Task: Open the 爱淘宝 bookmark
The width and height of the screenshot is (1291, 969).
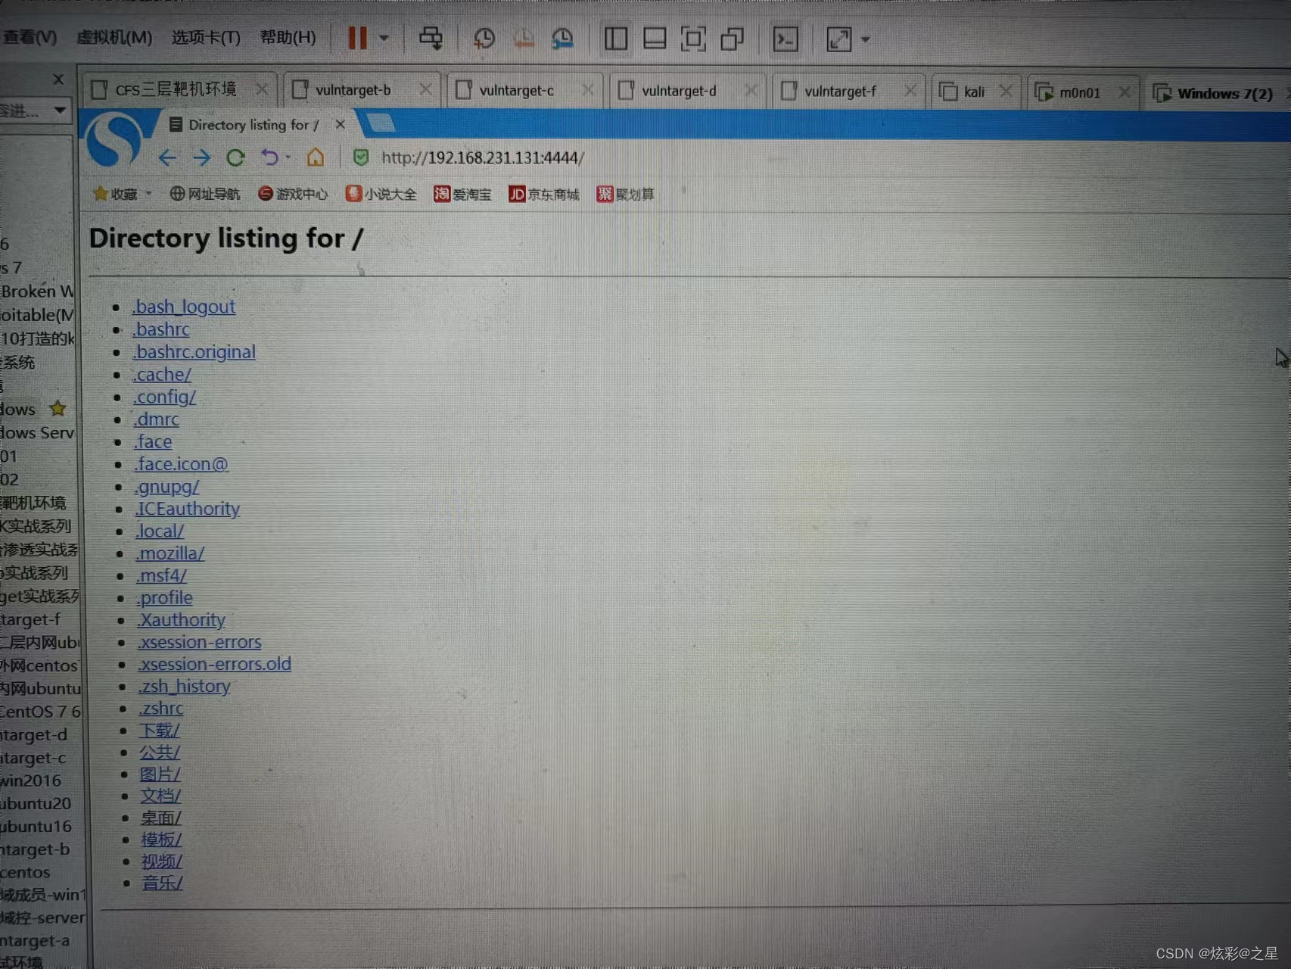Action: tap(462, 195)
